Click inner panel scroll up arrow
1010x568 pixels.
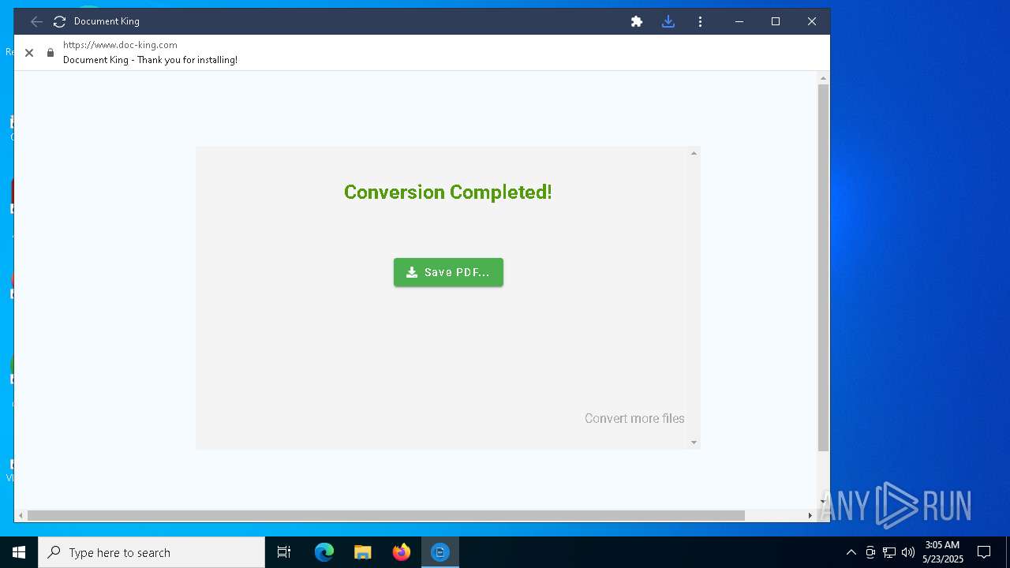point(694,153)
